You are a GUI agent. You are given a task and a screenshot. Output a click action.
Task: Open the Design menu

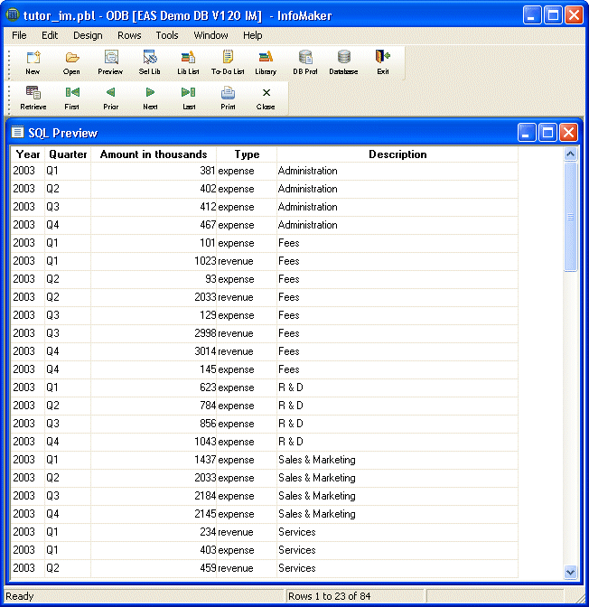click(x=88, y=35)
